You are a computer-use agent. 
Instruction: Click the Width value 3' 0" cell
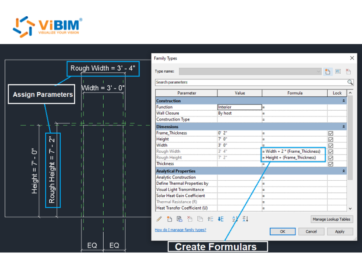[x=240, y=145]
